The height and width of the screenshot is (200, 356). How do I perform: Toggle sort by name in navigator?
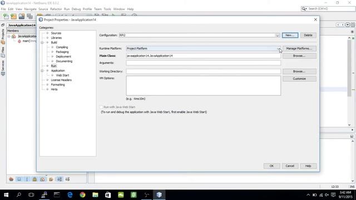coord(60,179)
